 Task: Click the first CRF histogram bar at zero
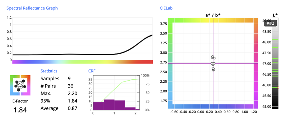98,106
